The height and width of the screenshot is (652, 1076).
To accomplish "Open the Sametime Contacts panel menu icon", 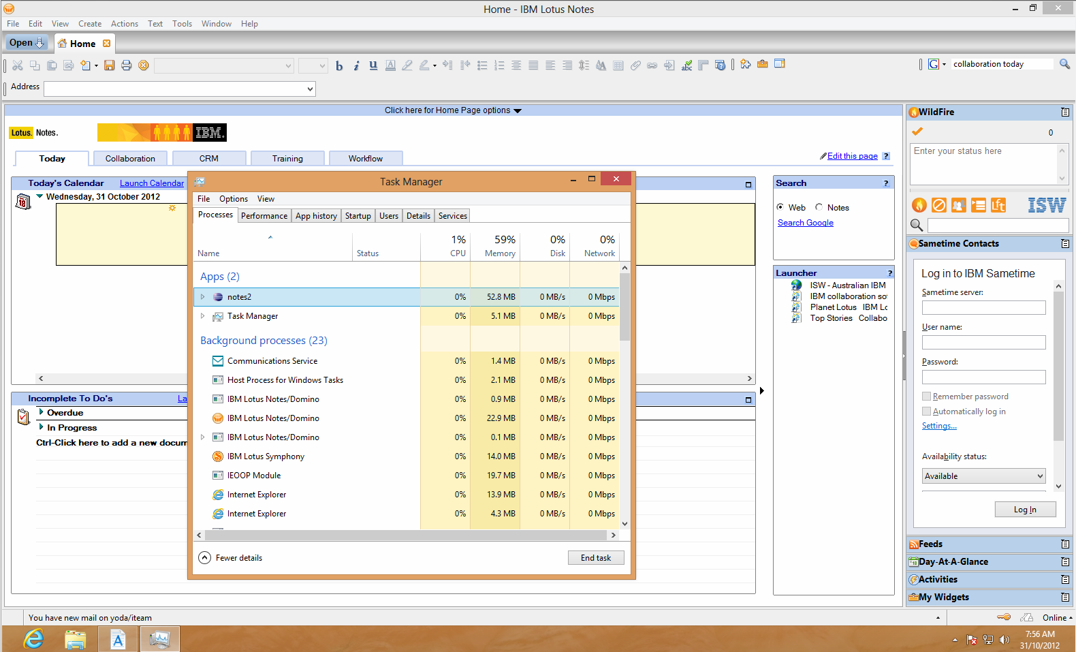I will point(1065,244).
